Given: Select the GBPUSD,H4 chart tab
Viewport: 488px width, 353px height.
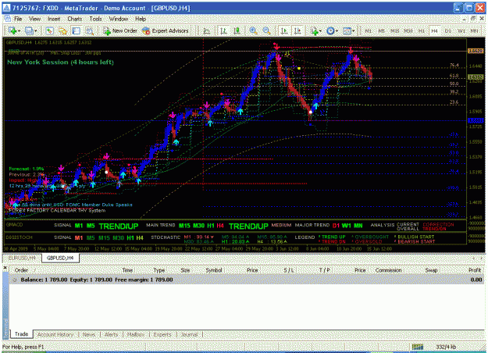Looking at the screenshot, I should [x=60, y=258].
